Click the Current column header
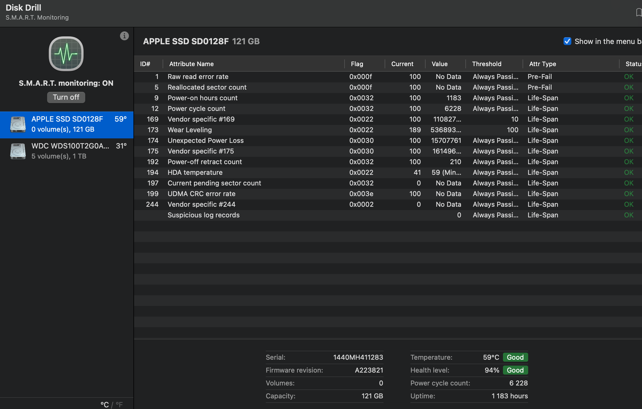This screenshot has height=409, width=642. [x=402, y=64]
